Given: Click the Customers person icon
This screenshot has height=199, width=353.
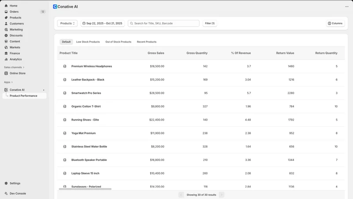Looking at the screenshot, I should (6, 23).
